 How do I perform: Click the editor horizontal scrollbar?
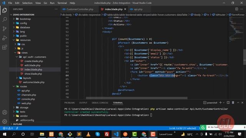pyautogui.click(x=136, y=98)
